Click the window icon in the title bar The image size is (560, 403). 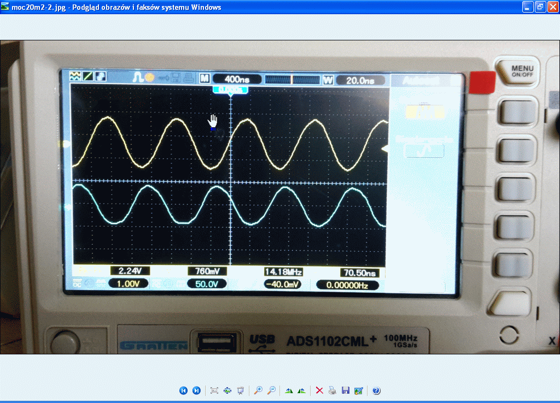click(x=5, y=7)
